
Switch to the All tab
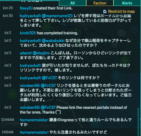pos(73,3)
